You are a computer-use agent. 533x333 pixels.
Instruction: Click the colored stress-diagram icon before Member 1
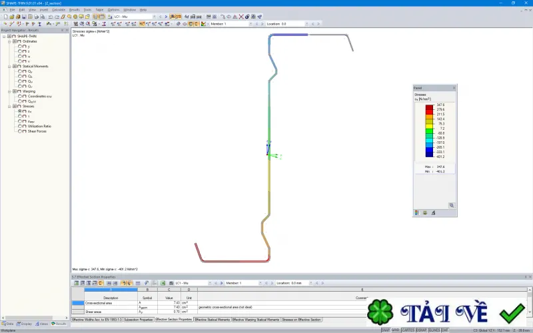click(203, 24)
